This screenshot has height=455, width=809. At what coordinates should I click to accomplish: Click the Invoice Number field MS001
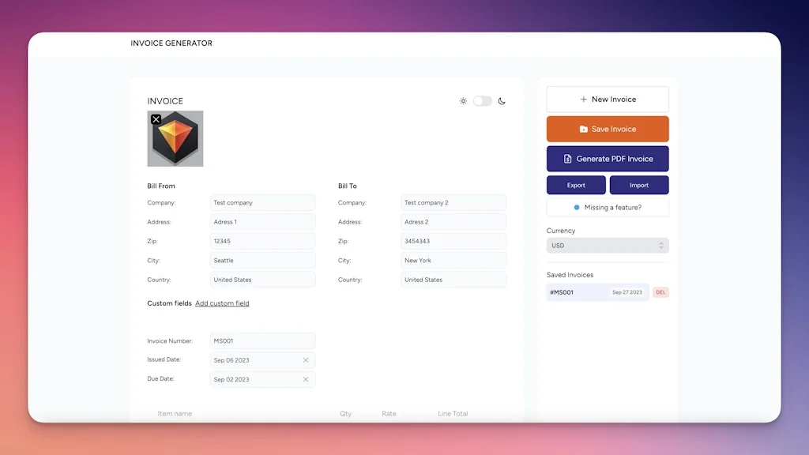262,340
